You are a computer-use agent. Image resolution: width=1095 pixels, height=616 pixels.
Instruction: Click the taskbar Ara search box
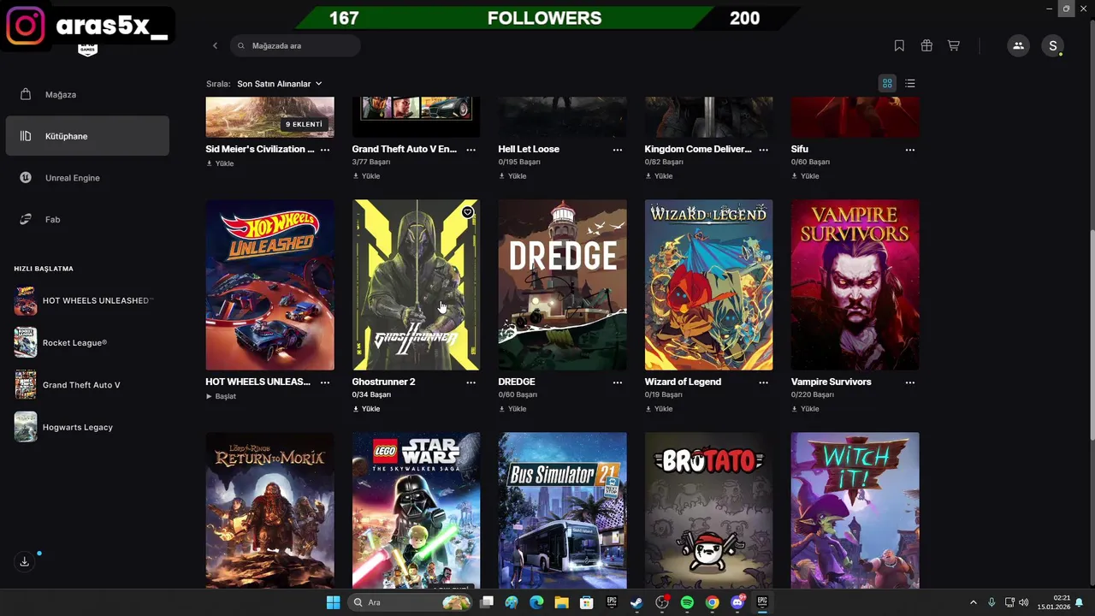coord(411,602)
